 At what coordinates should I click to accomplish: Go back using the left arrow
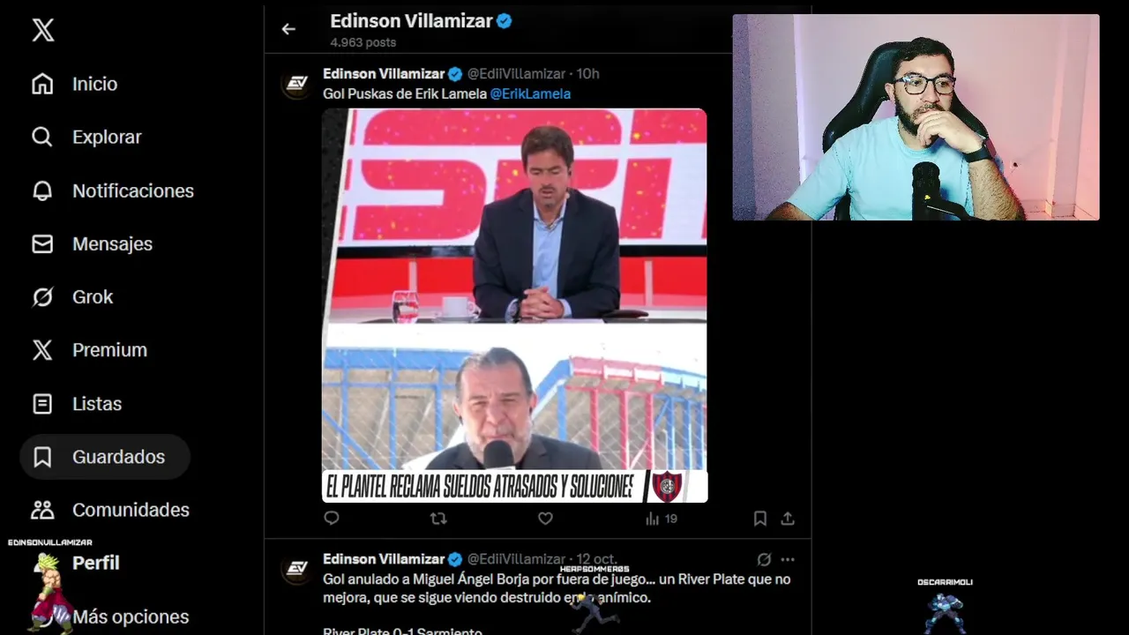click(x=288, y=29)
